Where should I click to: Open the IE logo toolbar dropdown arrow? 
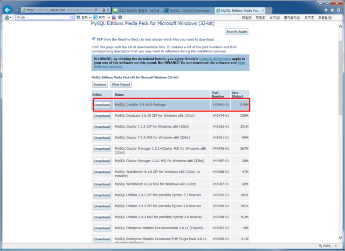tap(10, 17)
